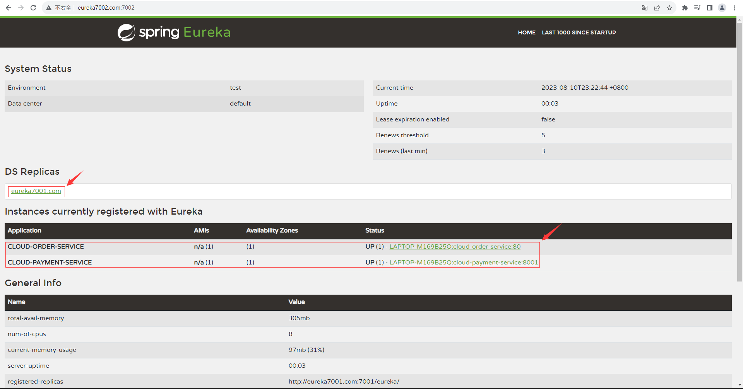The height and width of the screenshot is (389, 743).
Task: Click the AMIs column header
Action: tap(202, 230)
